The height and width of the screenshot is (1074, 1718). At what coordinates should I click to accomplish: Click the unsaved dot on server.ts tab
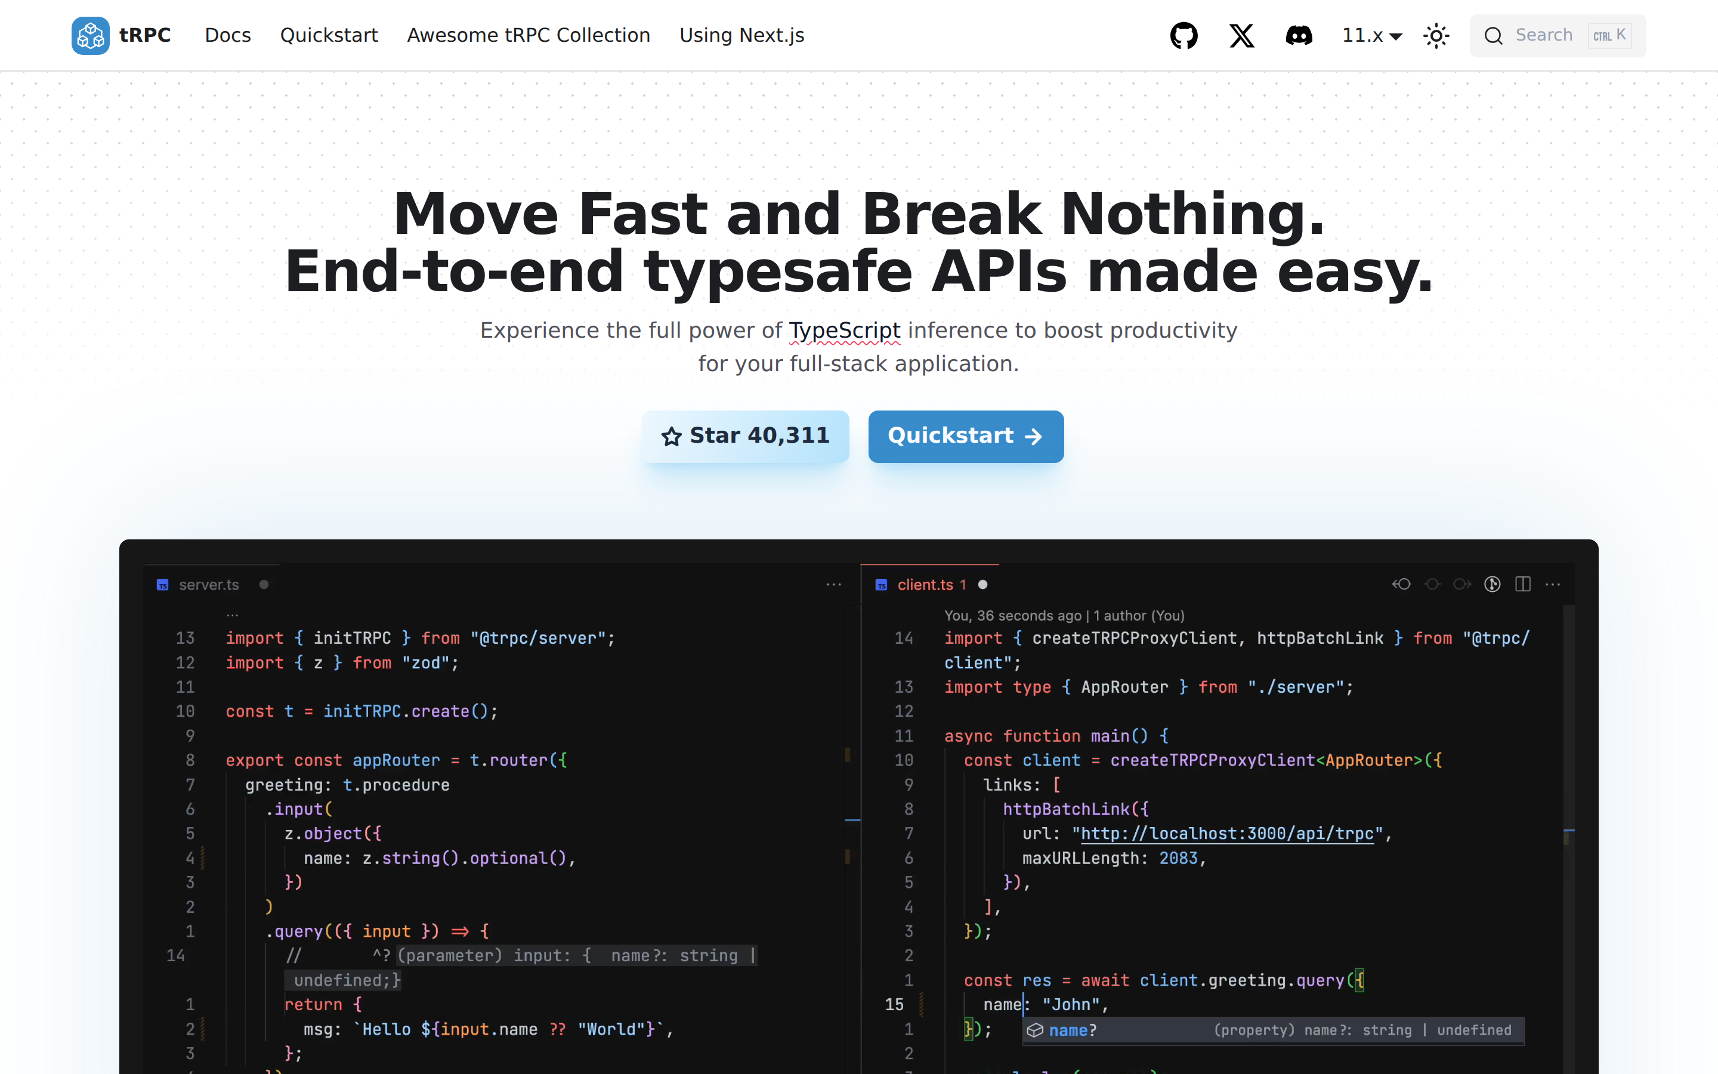tap(264, 585)
